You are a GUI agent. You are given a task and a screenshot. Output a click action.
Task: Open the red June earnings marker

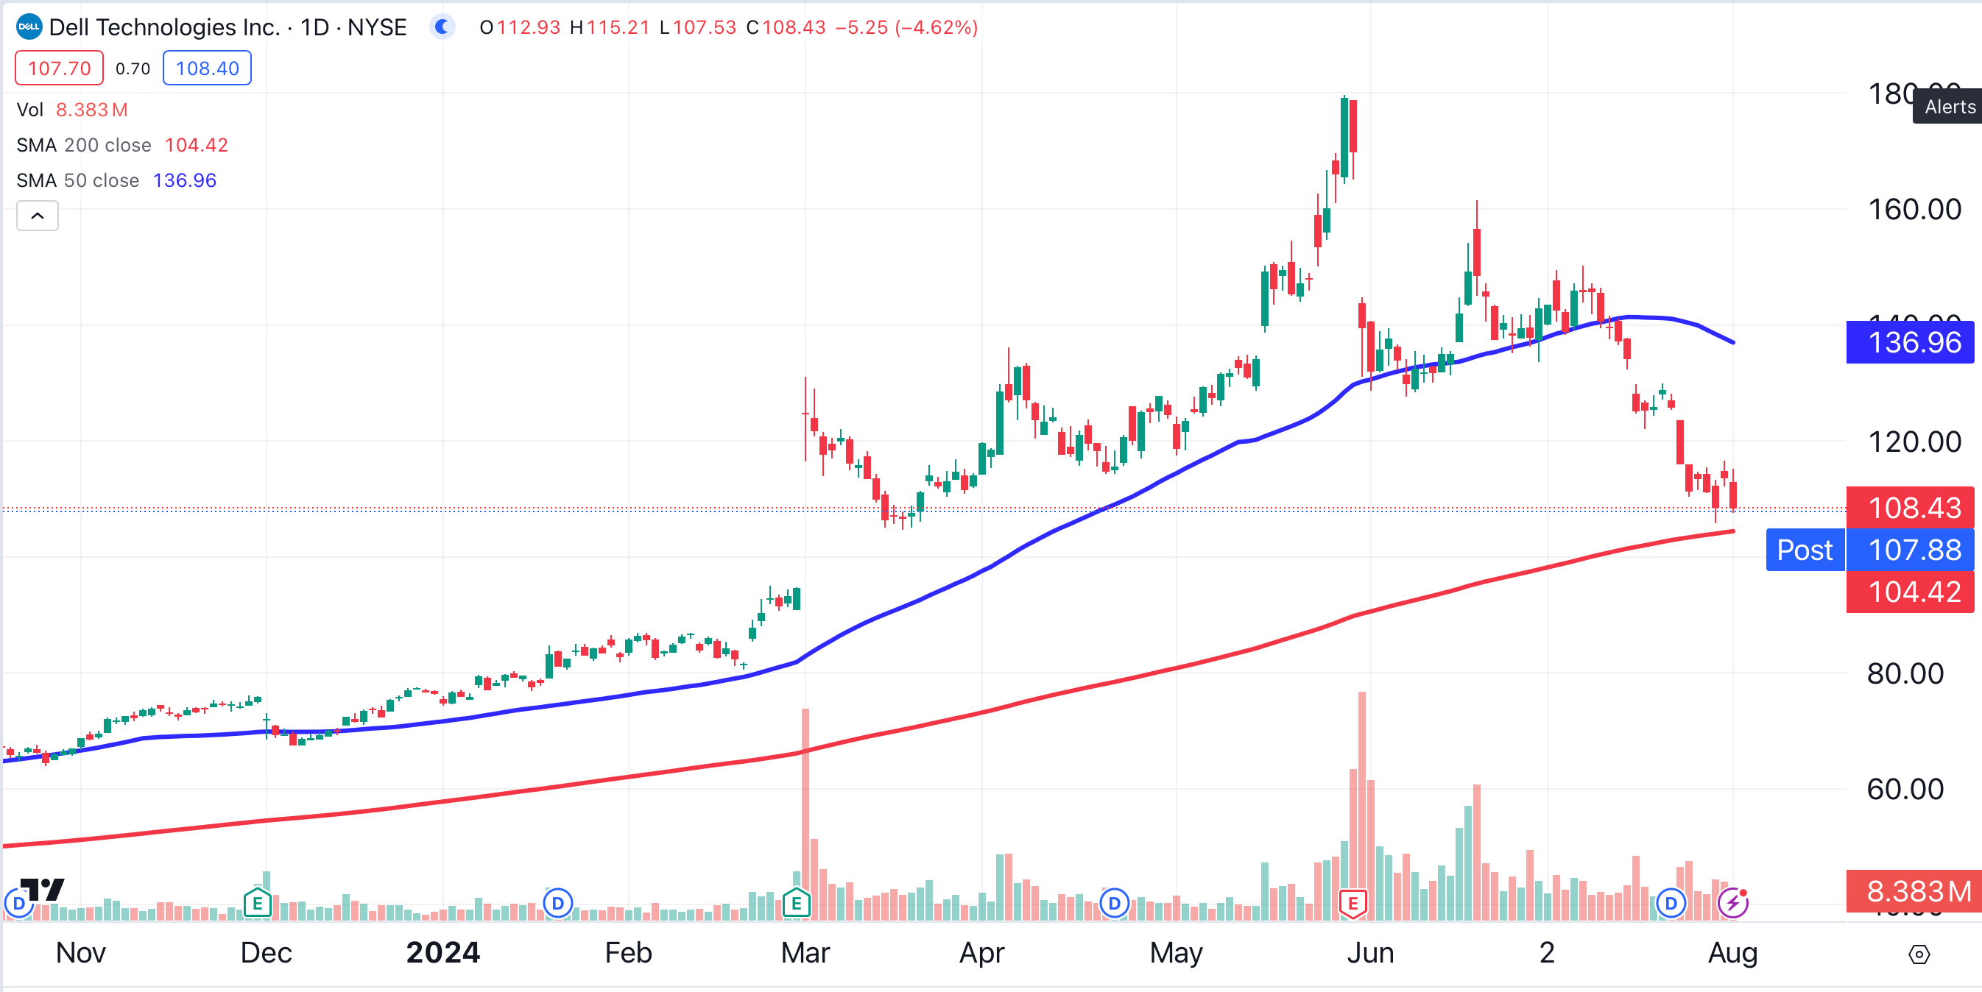(1352, 903)
